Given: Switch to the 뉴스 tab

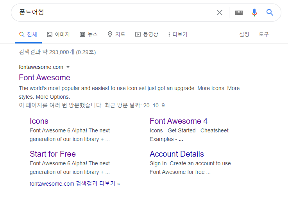Looking at the screenshot, I should coord(89,34).
